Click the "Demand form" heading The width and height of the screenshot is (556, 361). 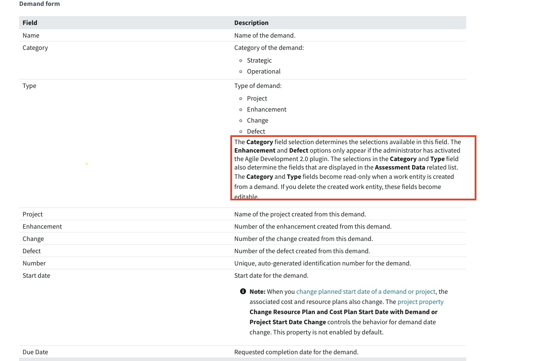[39, 4]
